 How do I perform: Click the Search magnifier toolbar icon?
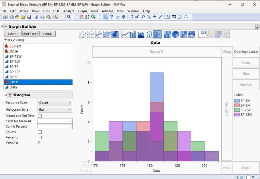pos(69,17)
